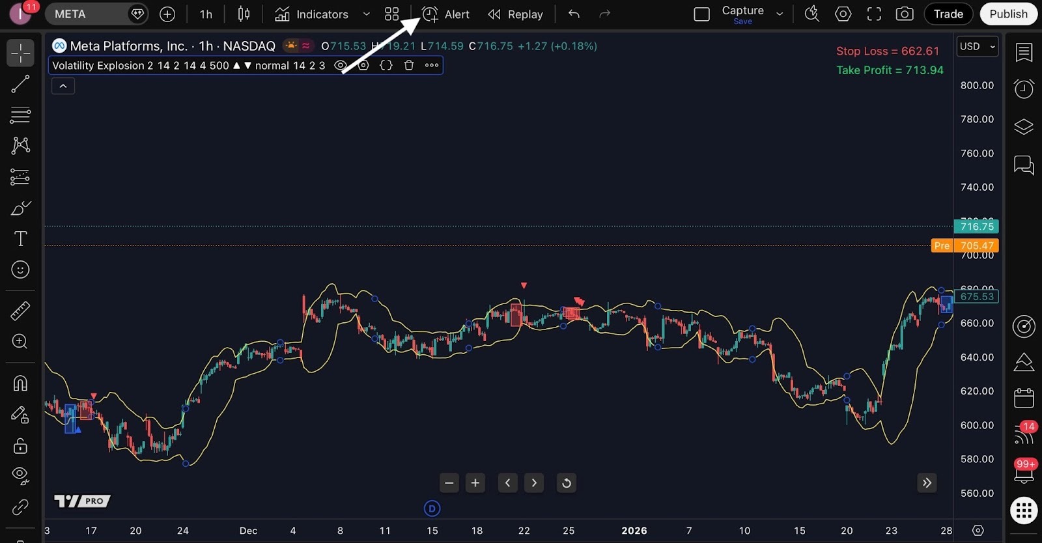The height and width of the screenshot is (543, 1042).
Task: Open more options for Volatility Explosion
Action: click(432, 65)
